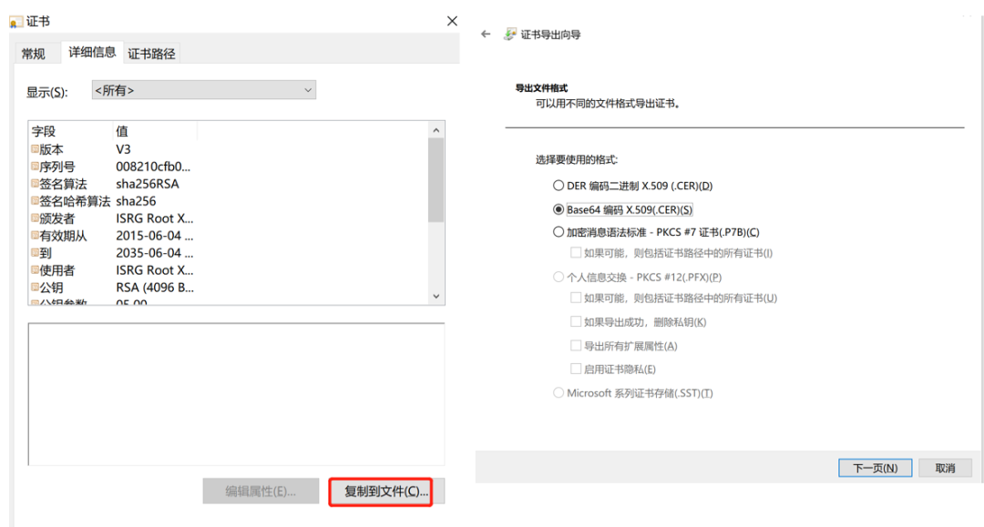984x527 pixels.
Task: Click the scroll up arrow in field list
Action: tap(436, 130)
